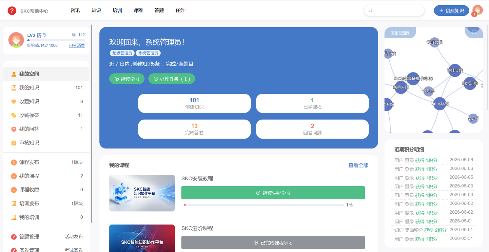Viewport: 489px width, 252px height.
Task: Click the 已学课程 stat card
Action: (312, 103)
